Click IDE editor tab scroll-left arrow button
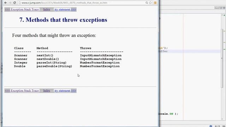The image size is (226, 127). [215, 7]
